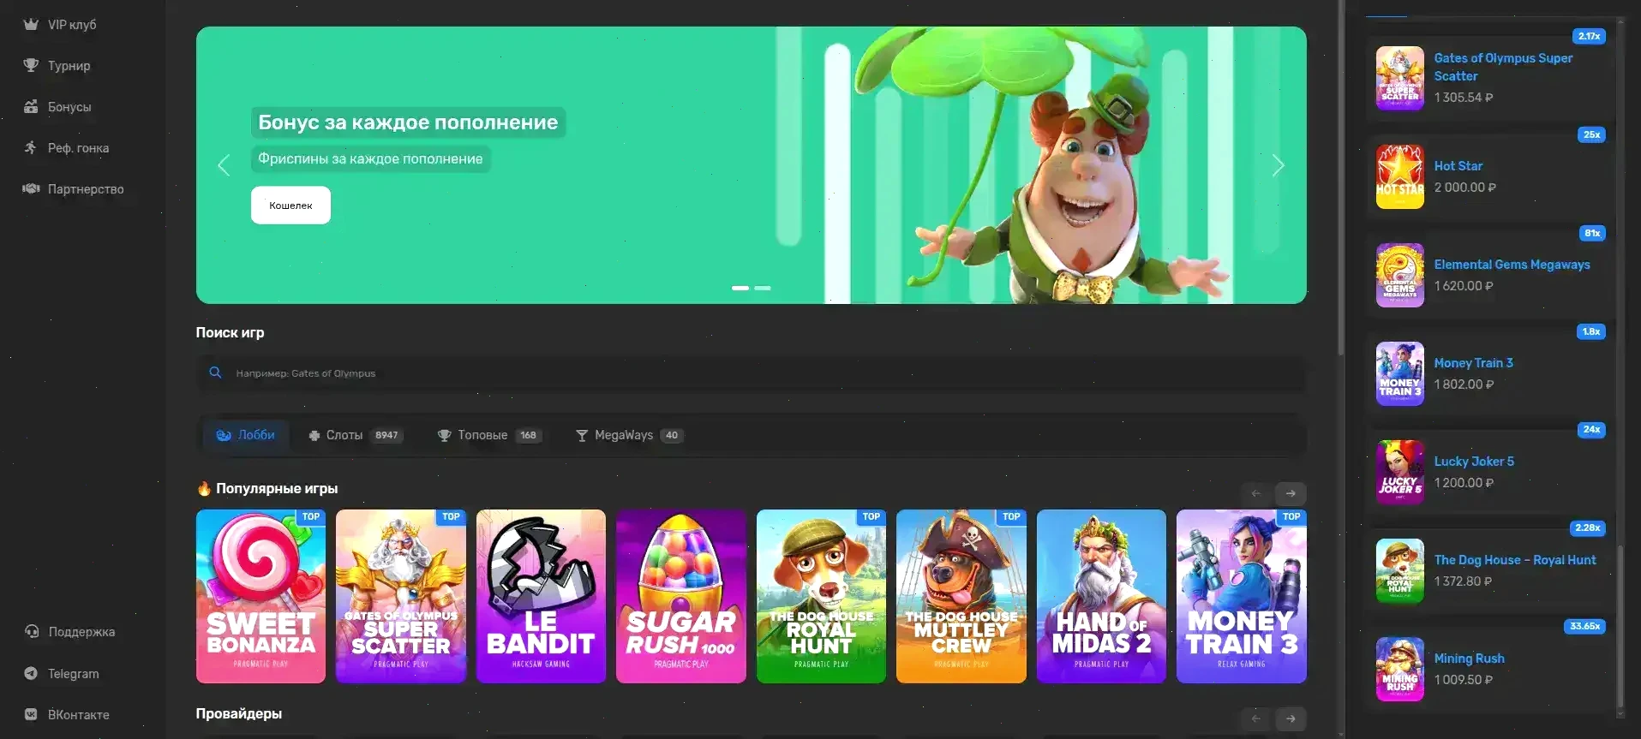Switch to the Слоты tab
Screen dimensions: 1641x739
pyautogui.click(x=355, y=435)
